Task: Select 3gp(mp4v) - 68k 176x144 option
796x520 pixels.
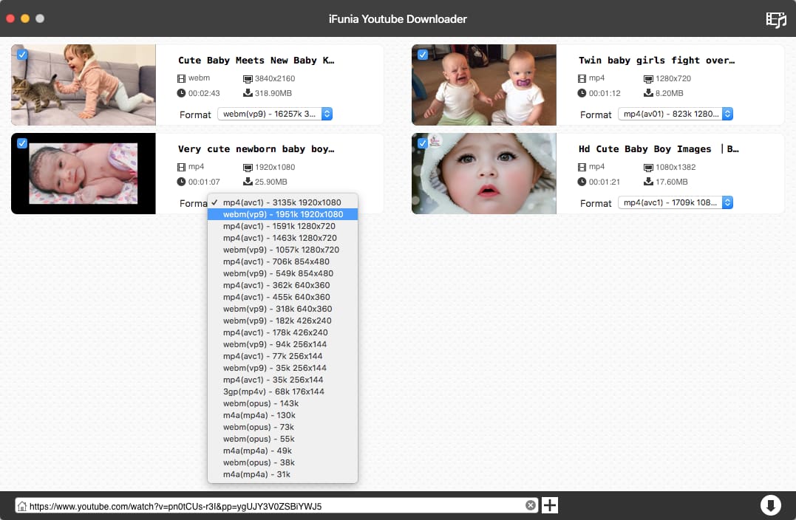Action: pyautogui.click(x=273, y=391)
